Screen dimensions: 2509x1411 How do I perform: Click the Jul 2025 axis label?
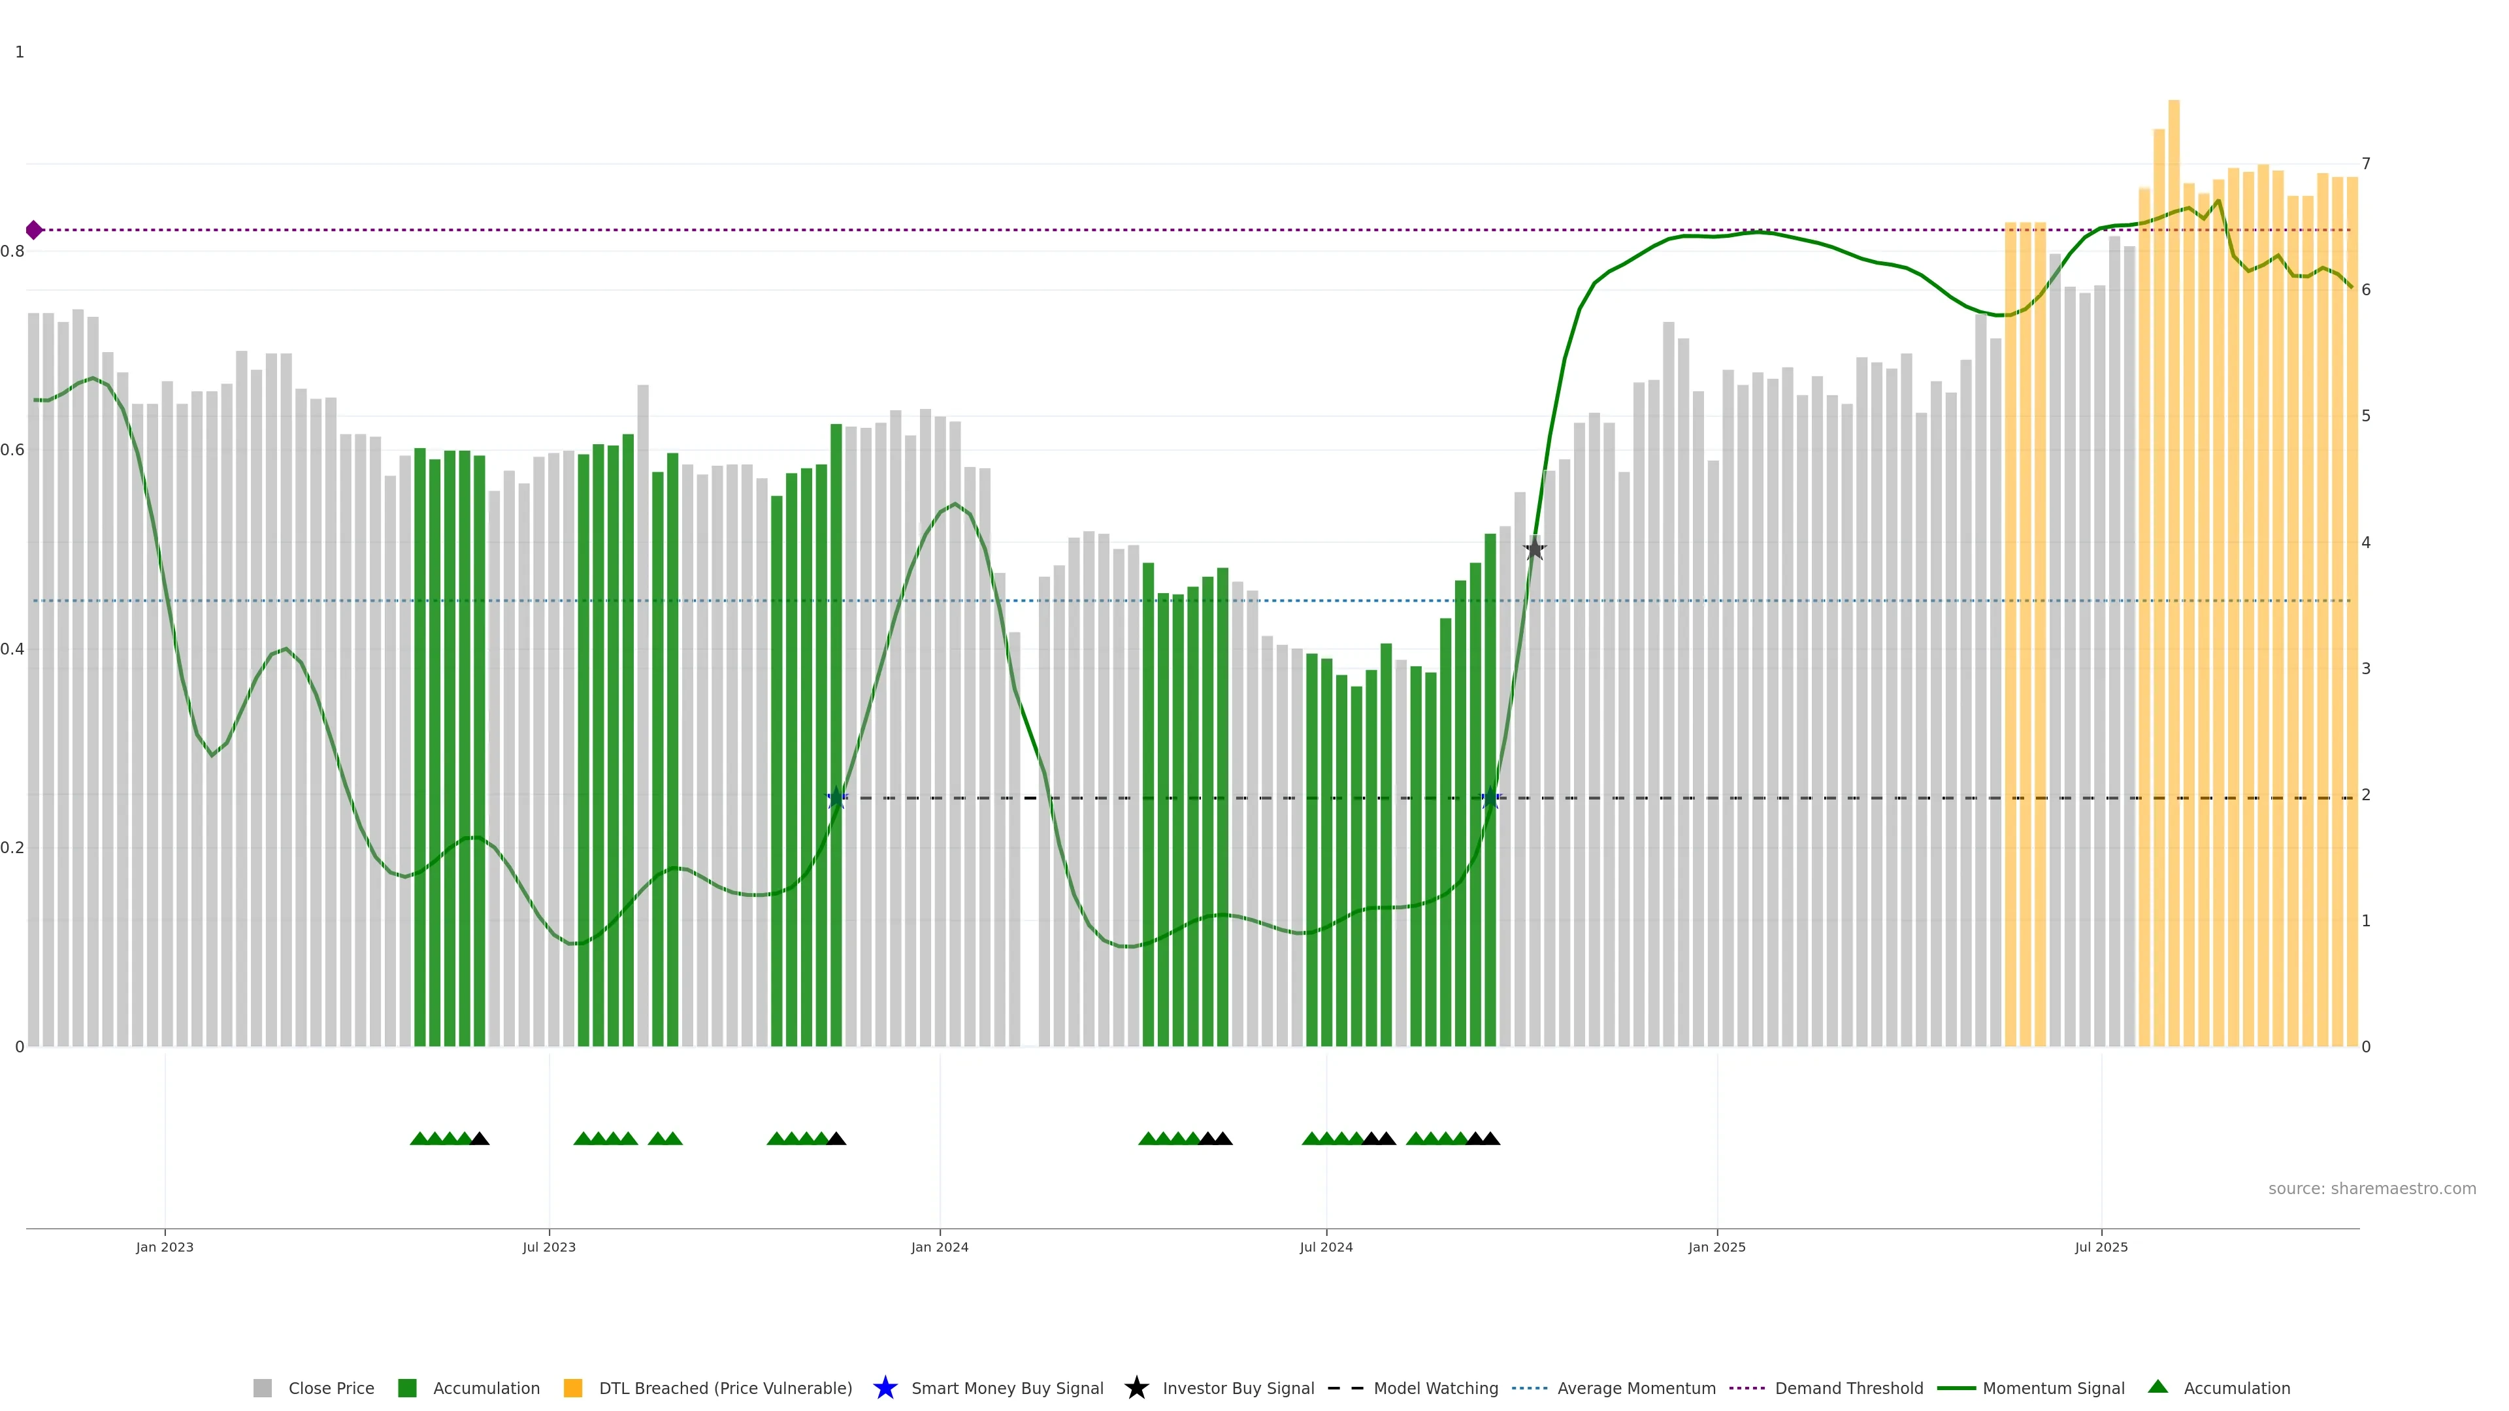(x=2101, y=1246)
